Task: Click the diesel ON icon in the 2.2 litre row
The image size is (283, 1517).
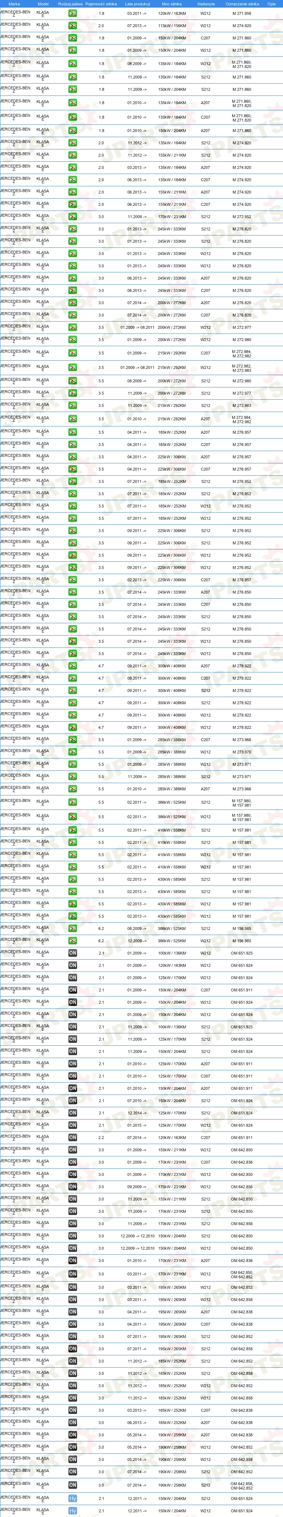Action: 72,1138
